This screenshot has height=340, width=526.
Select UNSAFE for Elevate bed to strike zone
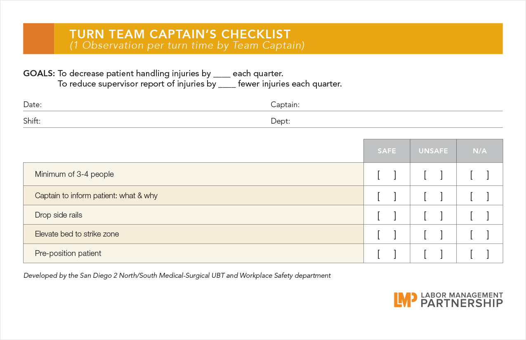(x=433, y=234)
